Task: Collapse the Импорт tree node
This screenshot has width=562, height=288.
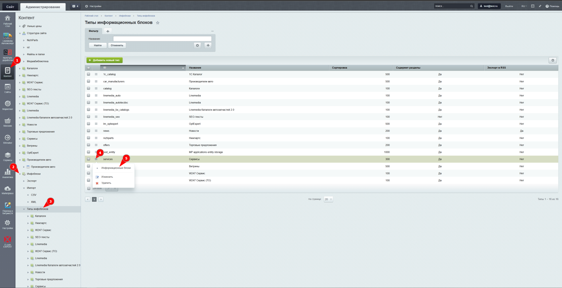Action: tap(24, 188)
